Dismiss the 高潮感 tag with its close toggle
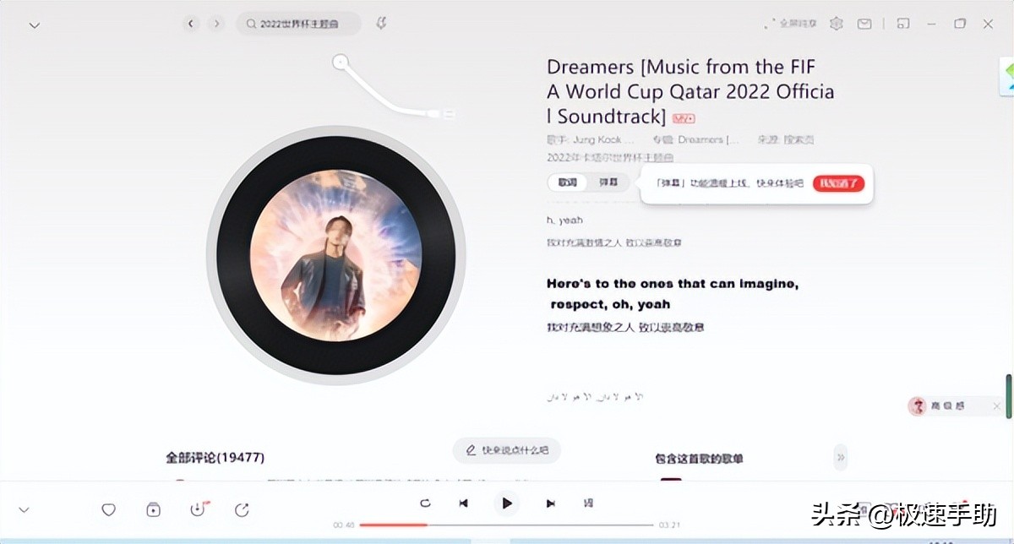The height and width of the screenshot is (544, 1014). [999, 405]
